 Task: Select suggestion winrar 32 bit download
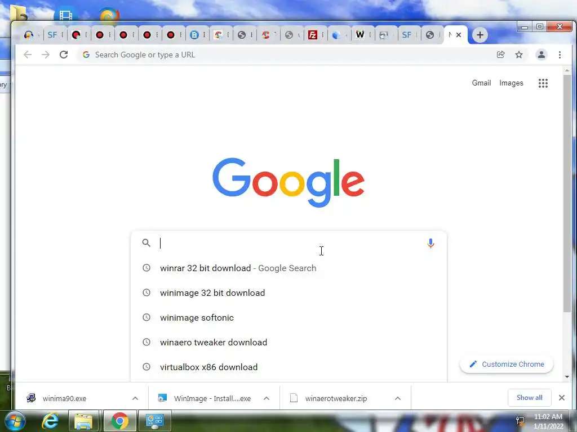pos(289,268)
